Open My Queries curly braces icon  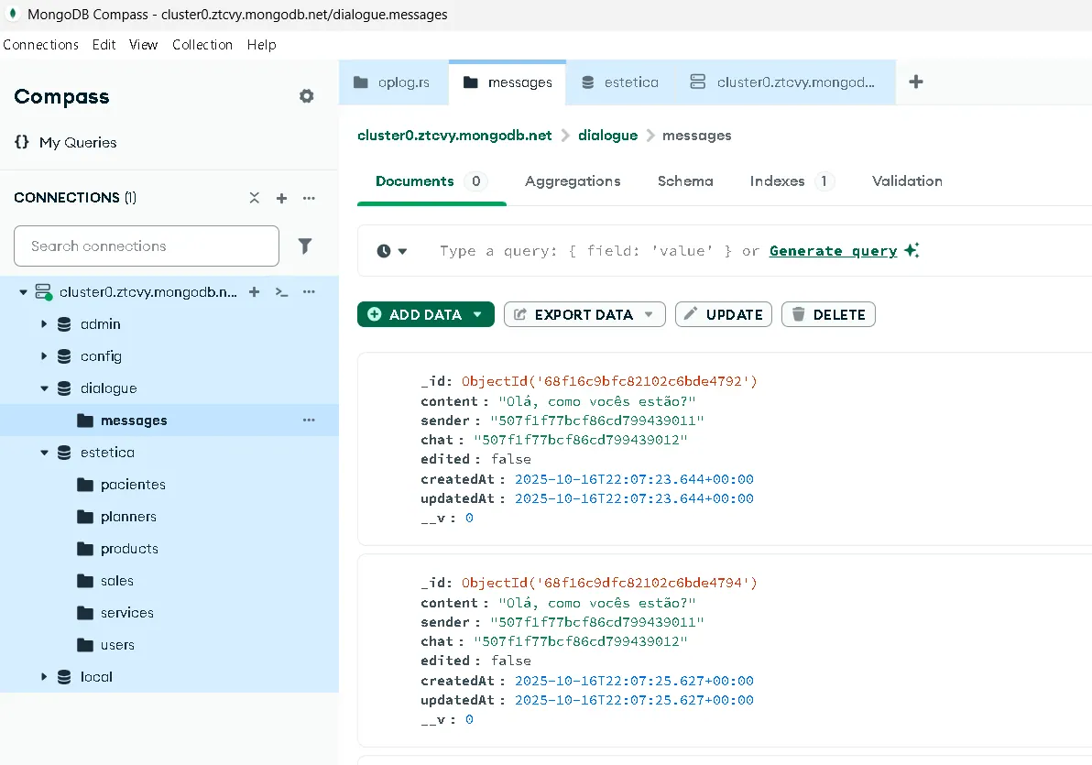22,142
